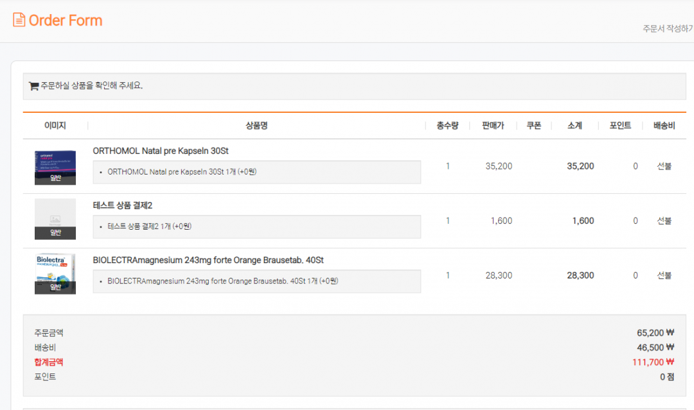
Task: Open the Biolectra magnesium product thumbnail
Action: 55,274
